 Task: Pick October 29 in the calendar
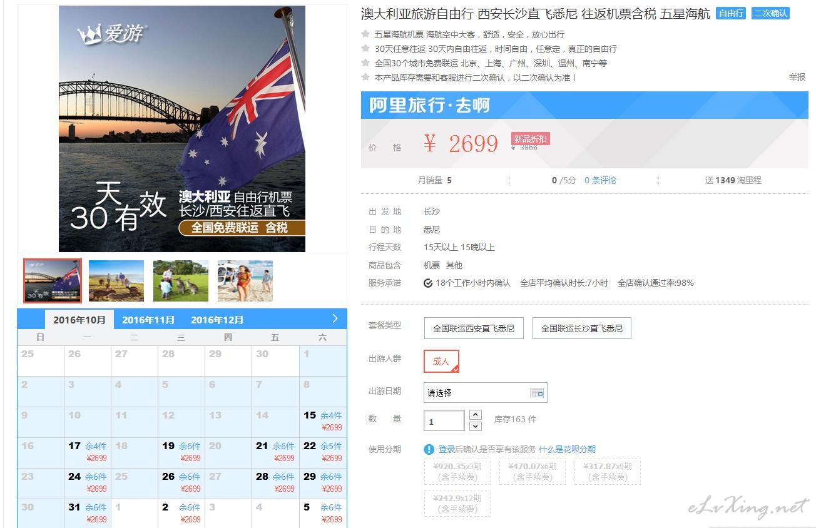tap(323, 484)
